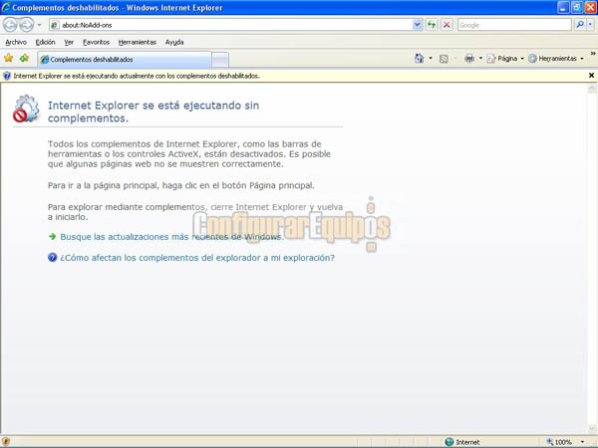Open the Ayuda menu
The height and width of the screenshot is (448, 598).
tap(174, 42)
